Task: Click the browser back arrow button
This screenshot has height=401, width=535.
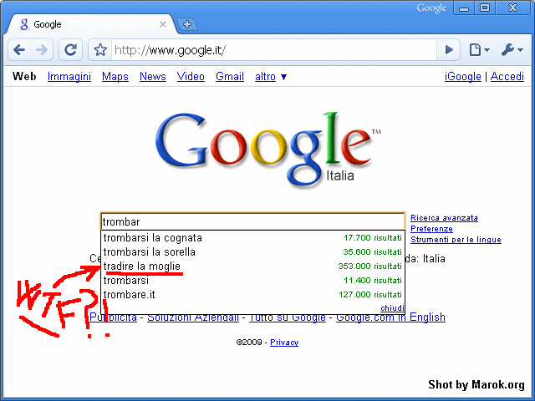Action: [x=19, y=50]
